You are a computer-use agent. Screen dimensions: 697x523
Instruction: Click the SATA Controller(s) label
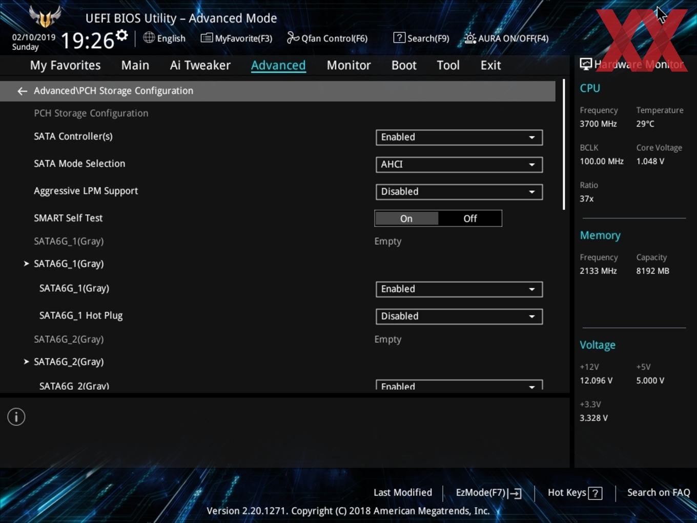73,136
